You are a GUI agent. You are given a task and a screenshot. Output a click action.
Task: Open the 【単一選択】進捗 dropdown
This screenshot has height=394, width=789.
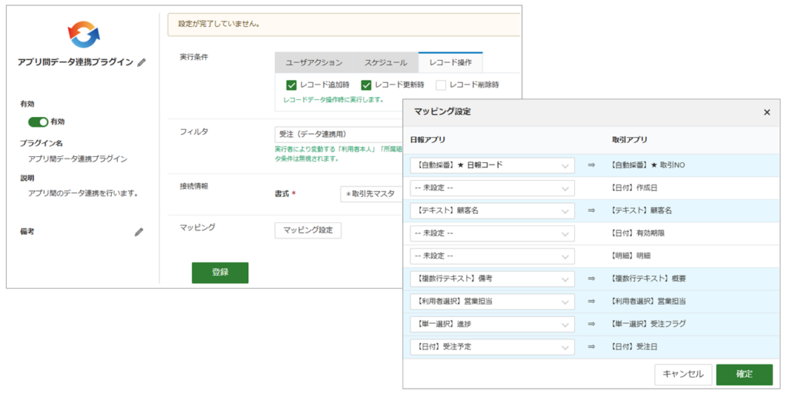492,324
